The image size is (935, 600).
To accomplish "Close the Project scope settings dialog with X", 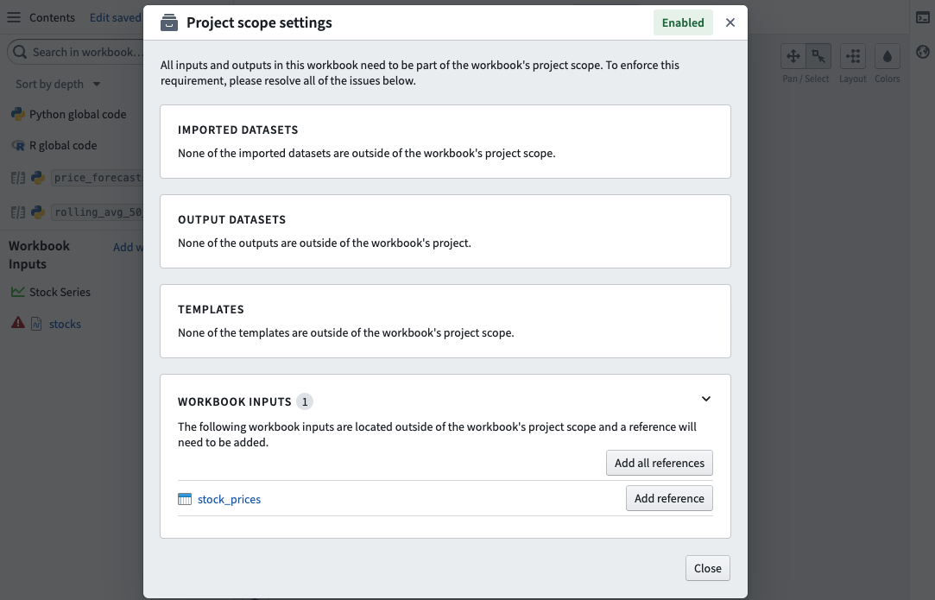I will click(730, 22).
